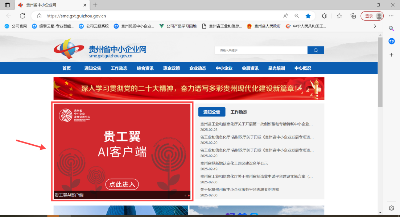
Task: Switch to the 工作动态 tab above news list
Action: pyautogui.click(x=239, y=112)
